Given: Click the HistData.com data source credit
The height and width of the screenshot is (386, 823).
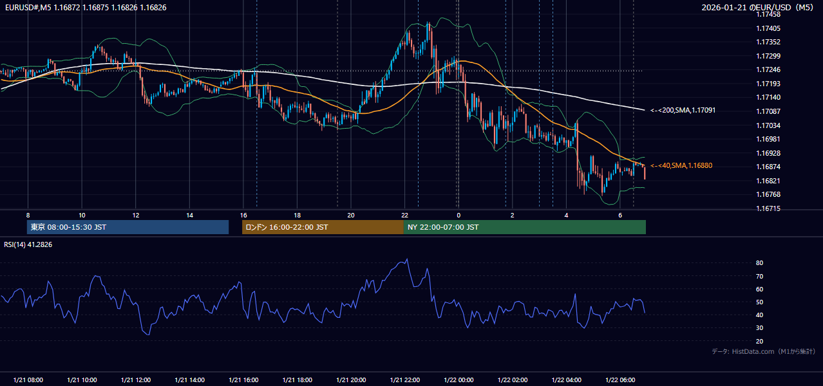Looking at the screenshot, I should click(764, 351).
